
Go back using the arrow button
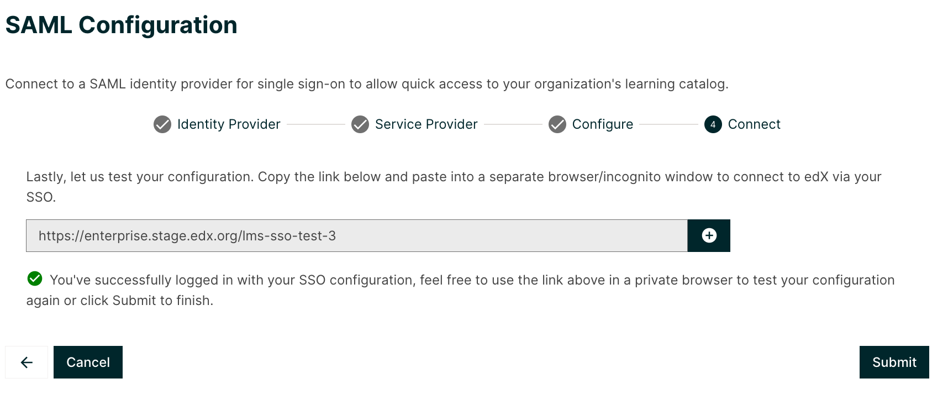click(25, 362)
